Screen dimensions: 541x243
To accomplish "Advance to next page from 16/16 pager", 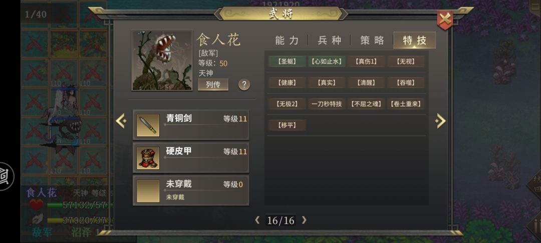I will click(304, 220).
